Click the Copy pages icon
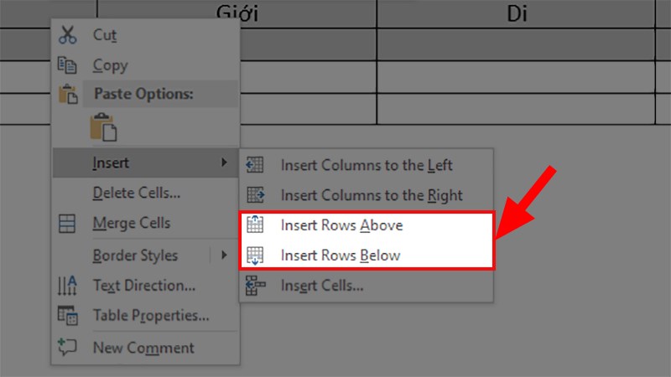 [67, 65]
